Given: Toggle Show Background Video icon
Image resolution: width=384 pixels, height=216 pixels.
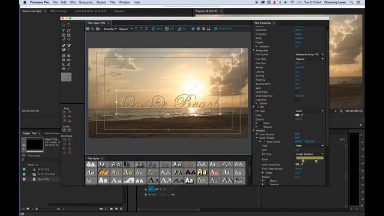Looking at the screenshot, I should point(215,29).
